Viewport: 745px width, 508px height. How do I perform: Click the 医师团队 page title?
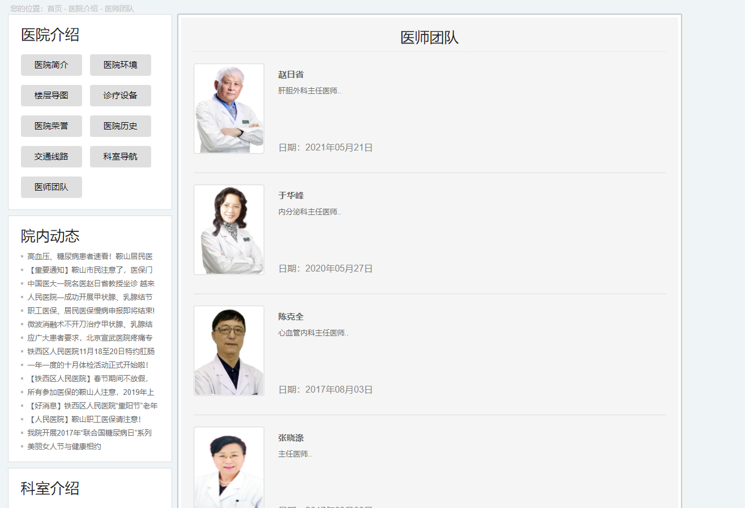click(429, 37)
